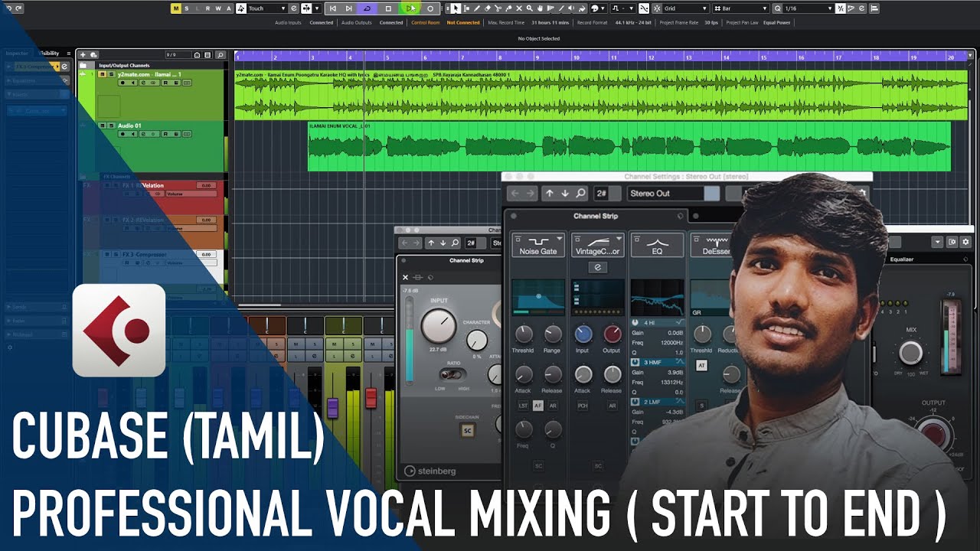The image size is (980, 551).
Task: Click the 'e' edit button under VintageCompressor
Action: click(597, 267)
